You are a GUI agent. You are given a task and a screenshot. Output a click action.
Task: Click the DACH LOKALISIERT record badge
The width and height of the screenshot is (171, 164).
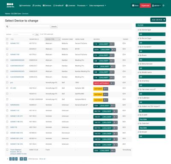[x=102, y=50]
